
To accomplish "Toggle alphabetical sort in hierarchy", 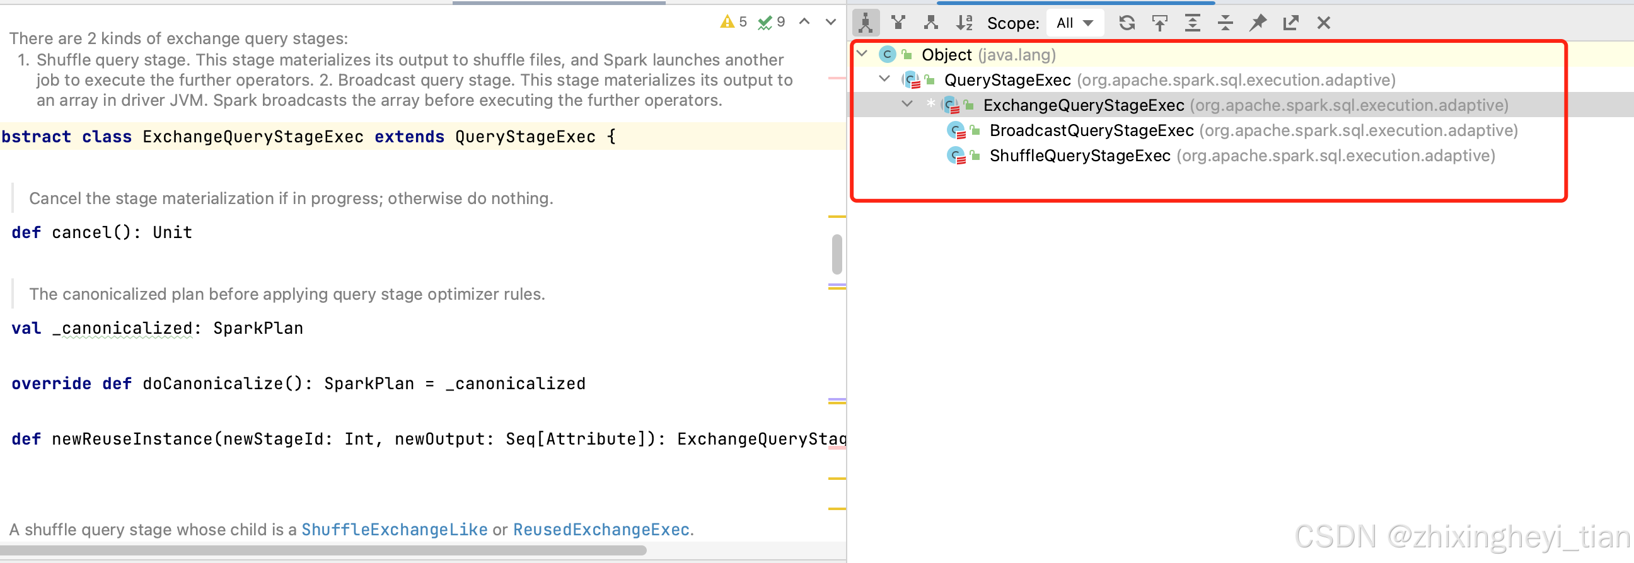I will (x=964, y=23).
